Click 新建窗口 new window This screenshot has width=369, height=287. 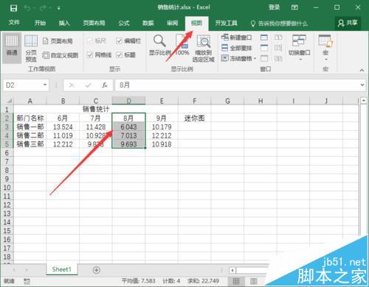[x=236, y=38]
